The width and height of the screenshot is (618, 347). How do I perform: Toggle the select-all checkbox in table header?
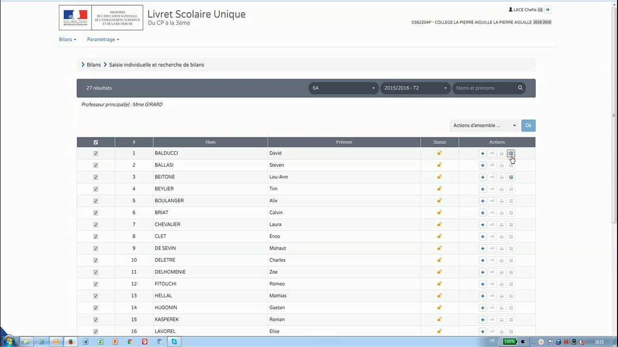[x=95, y=142]
